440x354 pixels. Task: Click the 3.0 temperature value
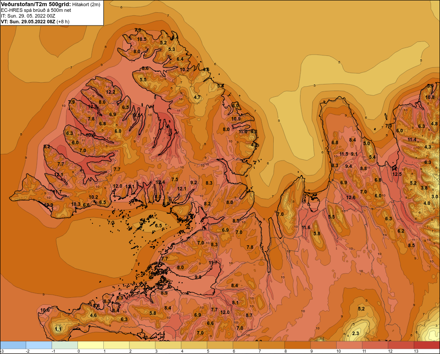click(435, 197)
